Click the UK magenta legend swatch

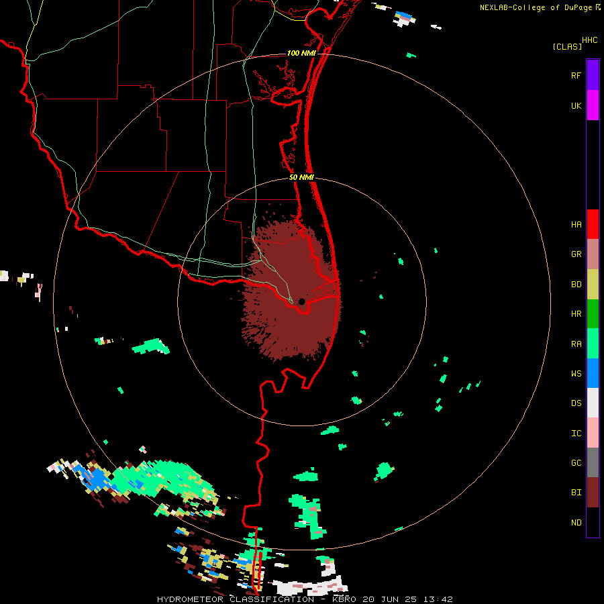point(593,105)
